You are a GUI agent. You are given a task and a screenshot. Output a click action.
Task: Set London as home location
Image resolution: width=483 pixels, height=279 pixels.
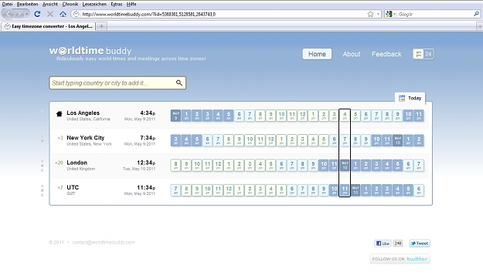coord(43,166)
